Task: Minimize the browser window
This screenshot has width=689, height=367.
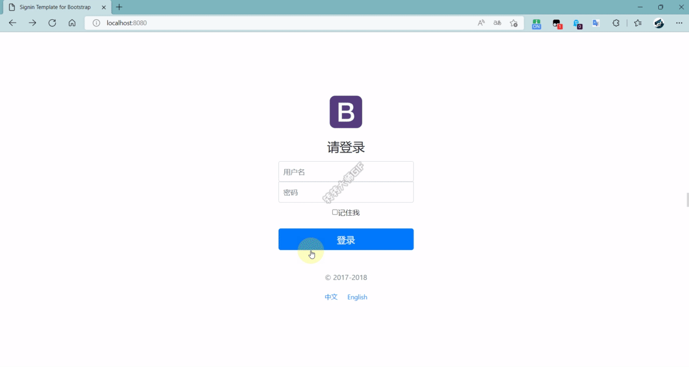Action: [640, 7]
